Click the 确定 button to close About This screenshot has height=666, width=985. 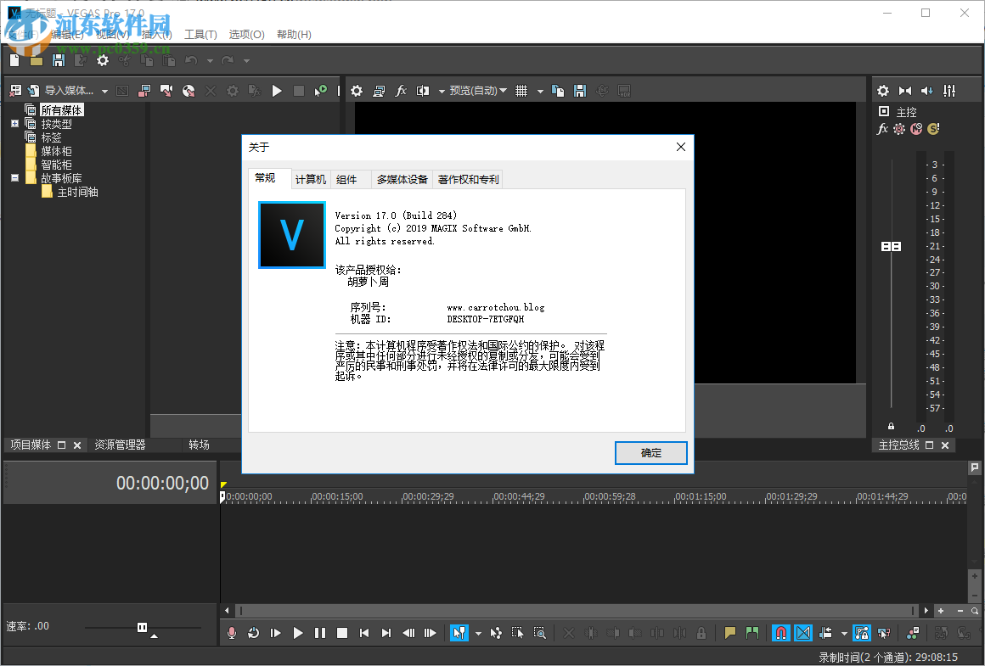[x=650, y=453]
